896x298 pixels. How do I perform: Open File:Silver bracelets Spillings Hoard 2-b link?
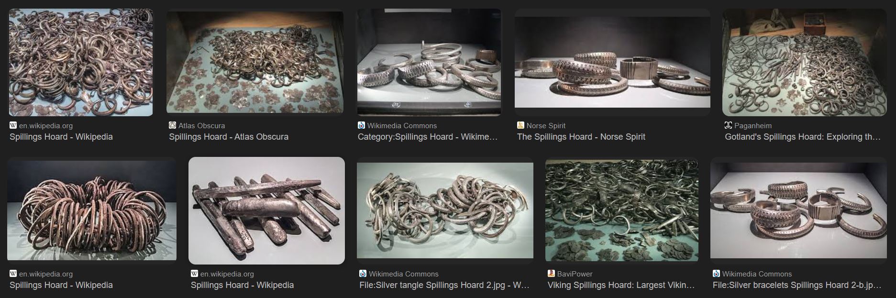click(797, 285)
